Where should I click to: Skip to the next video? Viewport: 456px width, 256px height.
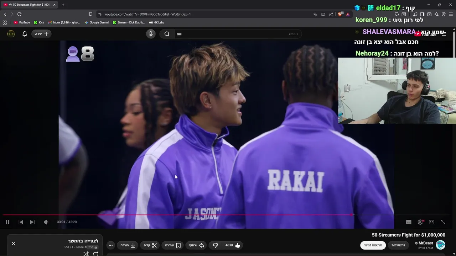(32, 222)
